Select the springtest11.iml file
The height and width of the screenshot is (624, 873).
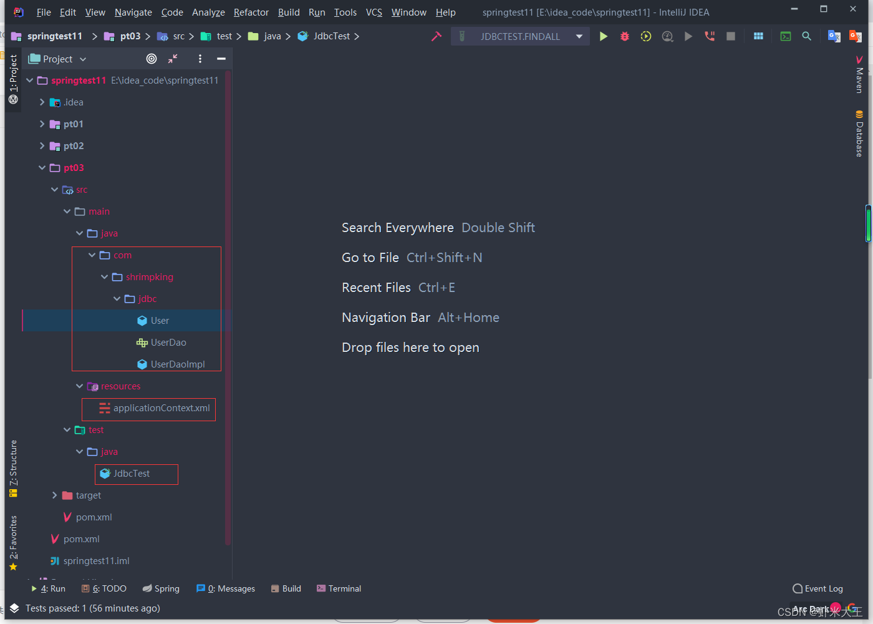(x=90, y=561)
